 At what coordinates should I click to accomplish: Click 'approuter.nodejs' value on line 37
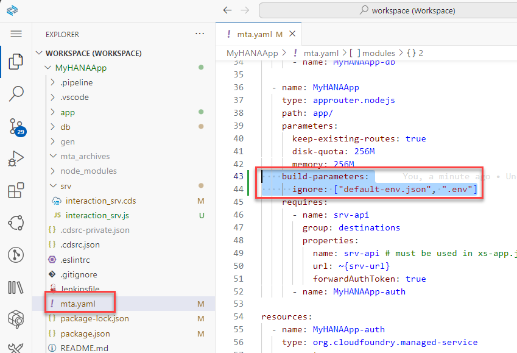354,100
